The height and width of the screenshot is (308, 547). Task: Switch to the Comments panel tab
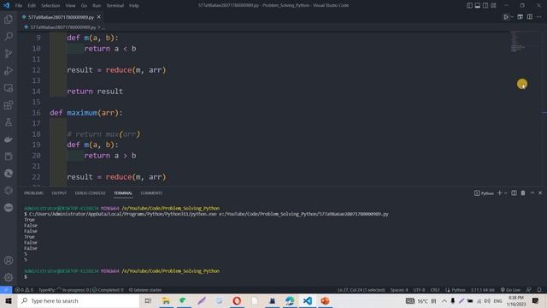(151, 193)
